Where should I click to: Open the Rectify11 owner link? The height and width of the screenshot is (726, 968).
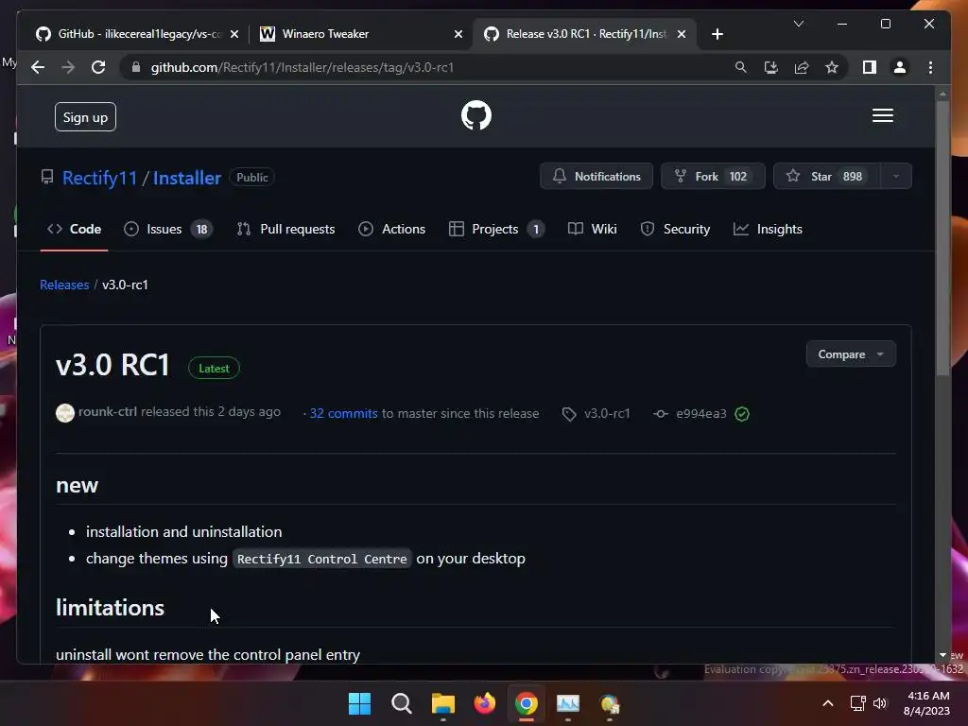click(x=99, y=178)
